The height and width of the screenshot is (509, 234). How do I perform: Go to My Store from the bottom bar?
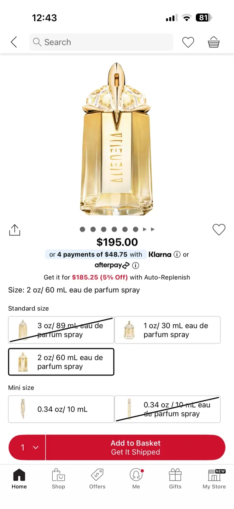(214, 479)
